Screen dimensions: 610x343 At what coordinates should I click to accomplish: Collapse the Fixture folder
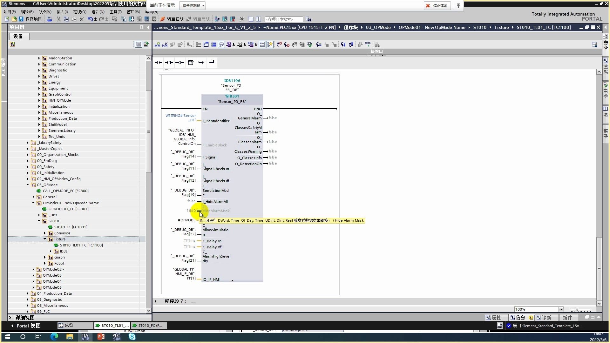tap(45, 239)
